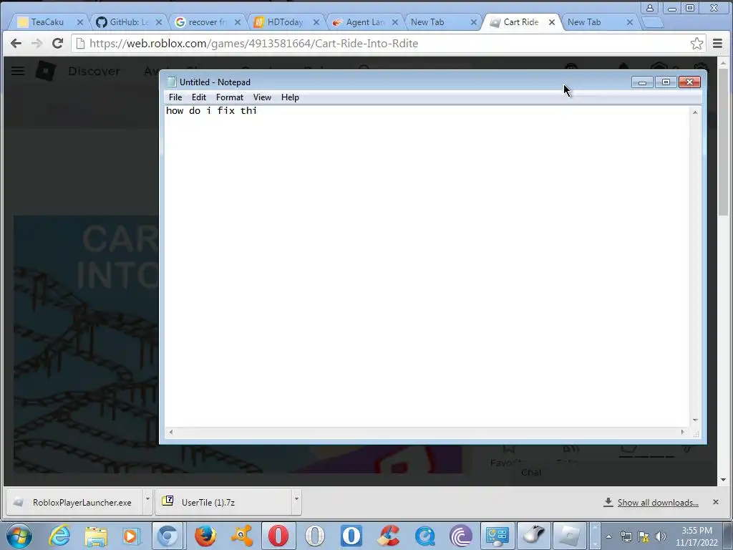Minimize the Notepad window
This screenshot has width=733, height=550.
point(642,82)
